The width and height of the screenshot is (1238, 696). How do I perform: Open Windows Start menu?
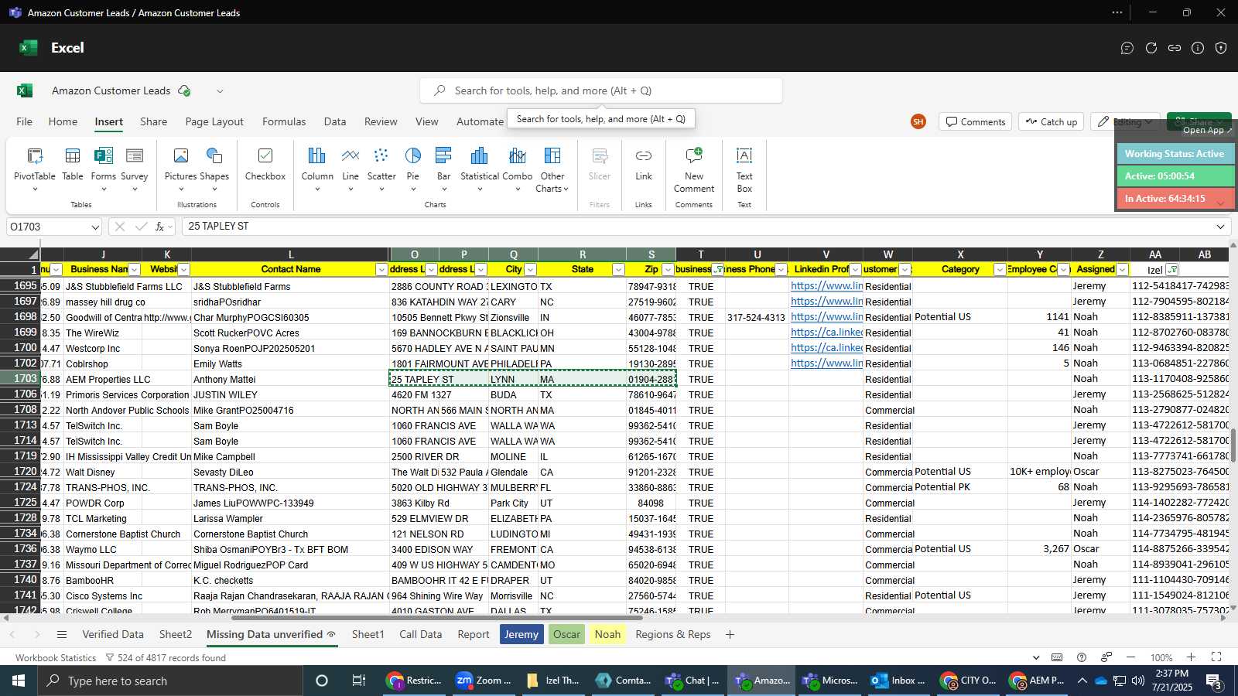click(x=19, y=681)
